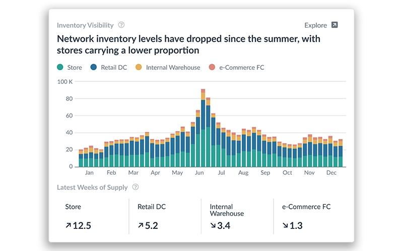The width and height of the screenshot is (403, 251).
Task: Toggle the Retail DC legend label
Action: click(x=114, y=67)
